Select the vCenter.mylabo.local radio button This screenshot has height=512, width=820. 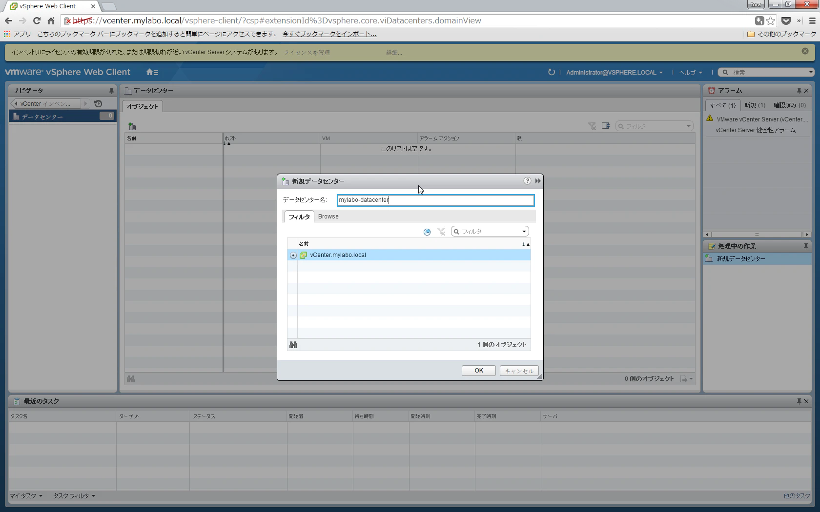pos(293,255)
